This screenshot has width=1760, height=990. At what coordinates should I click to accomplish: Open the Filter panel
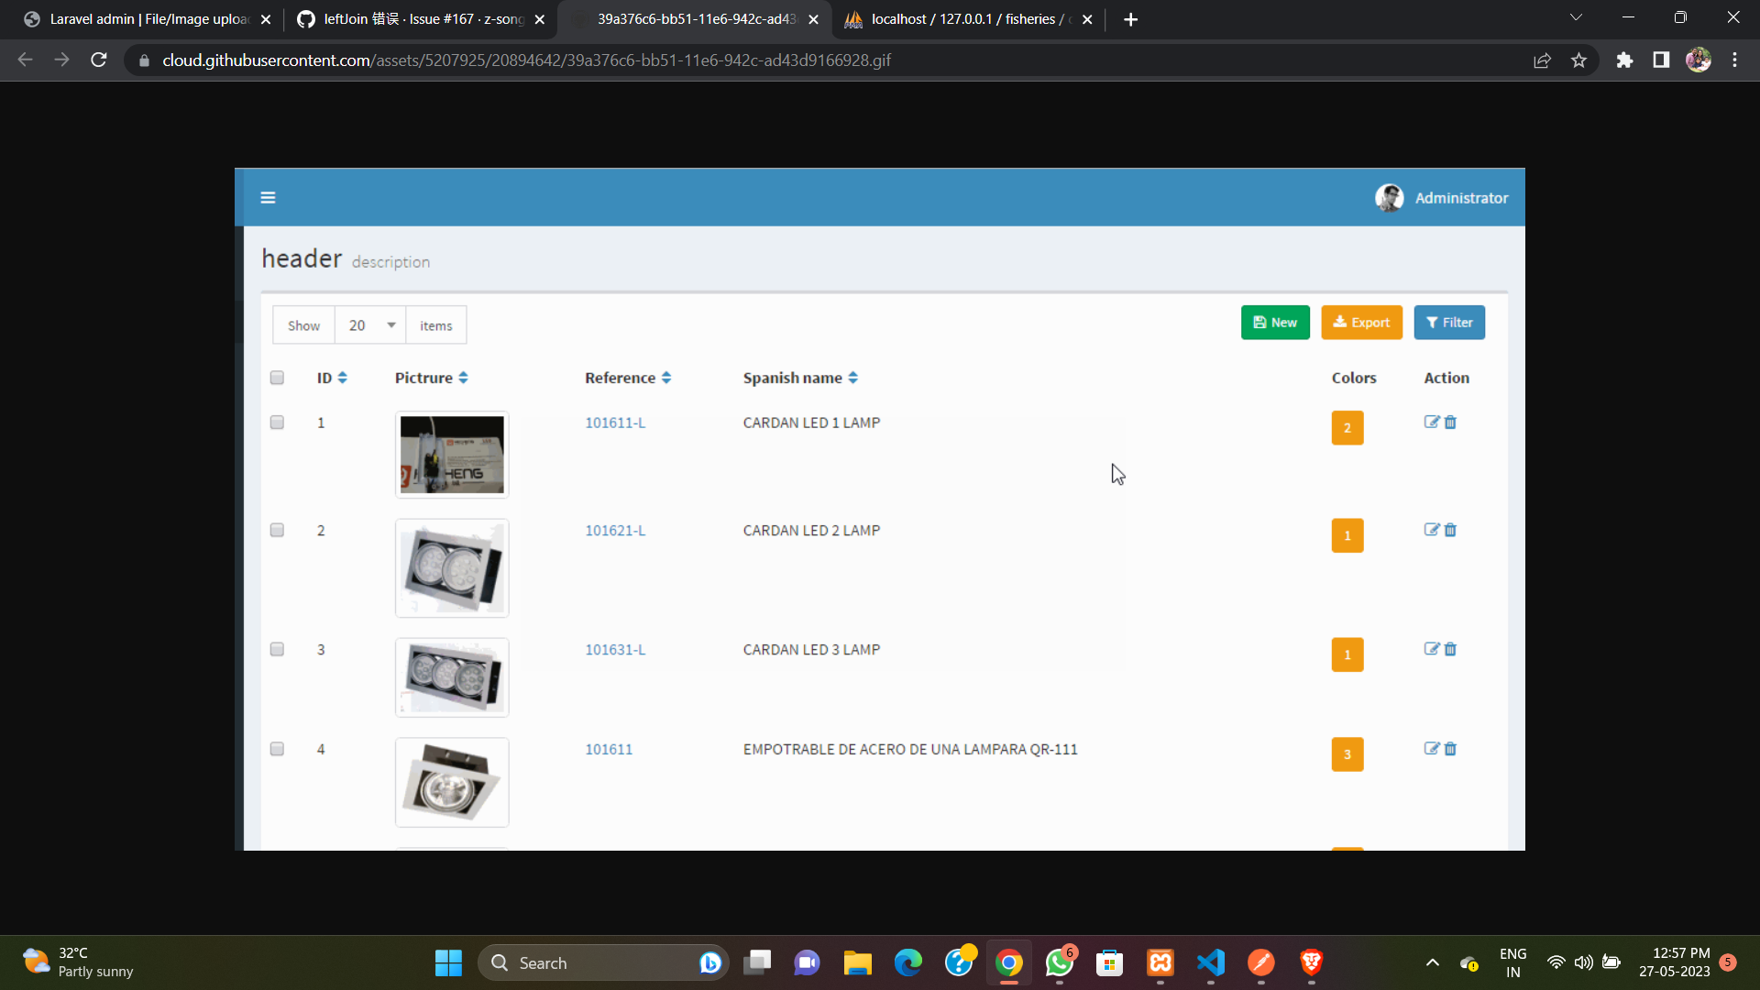(1449, 322)
